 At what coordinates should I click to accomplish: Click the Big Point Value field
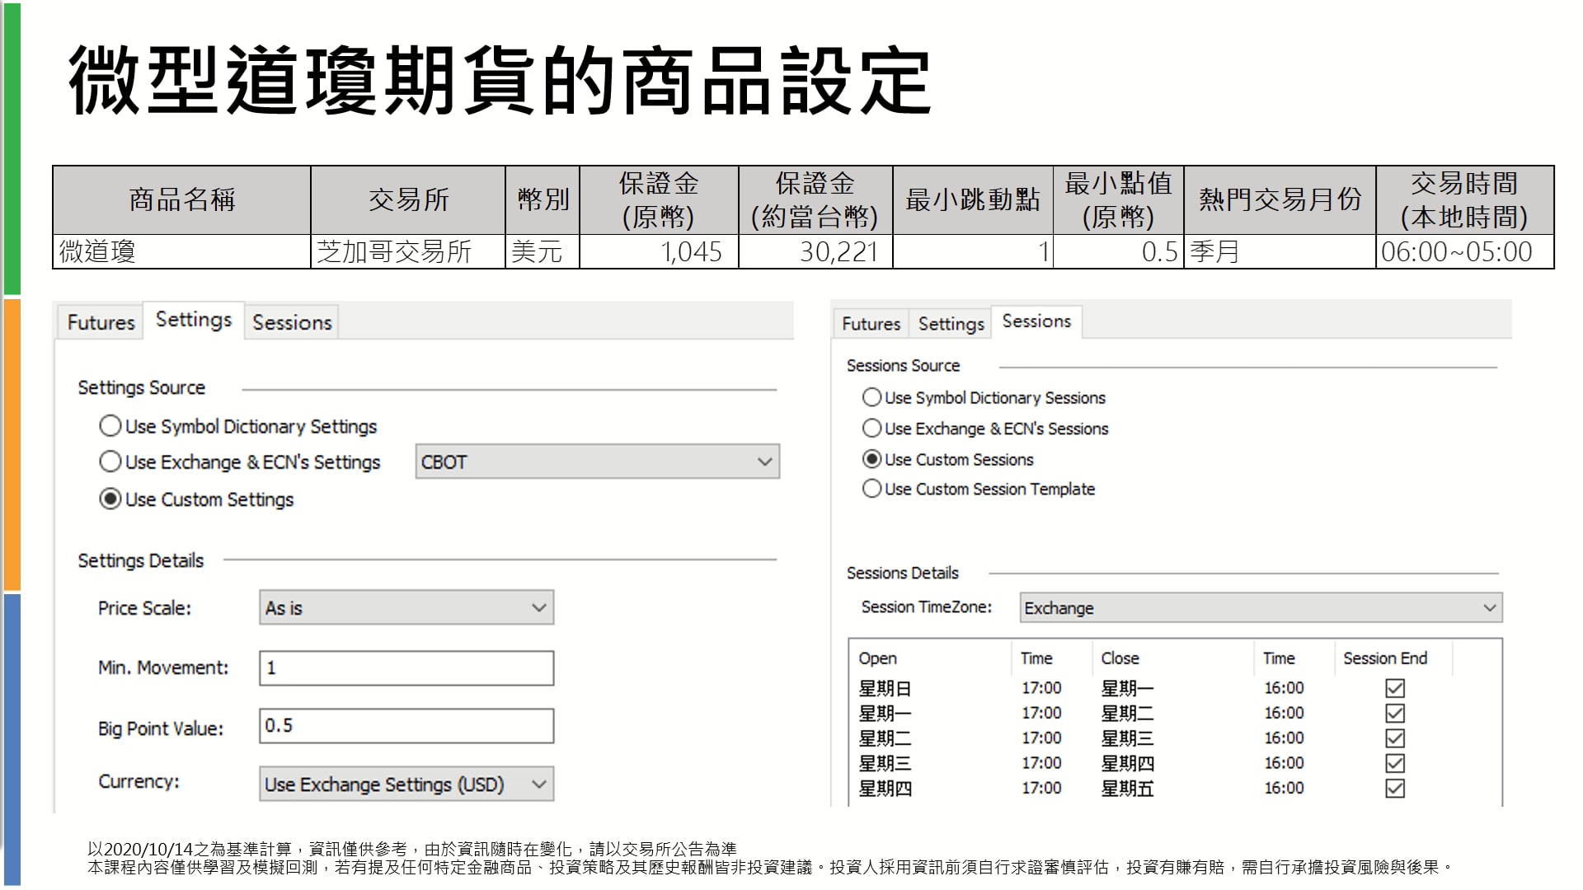(x=406, y=726)
